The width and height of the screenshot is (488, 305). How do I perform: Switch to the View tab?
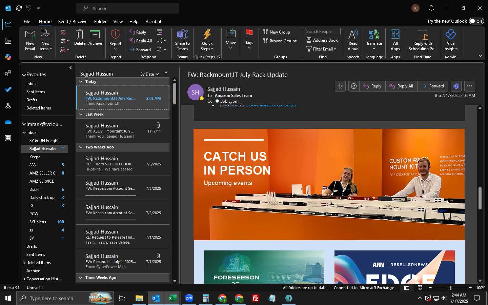(118, 21)
